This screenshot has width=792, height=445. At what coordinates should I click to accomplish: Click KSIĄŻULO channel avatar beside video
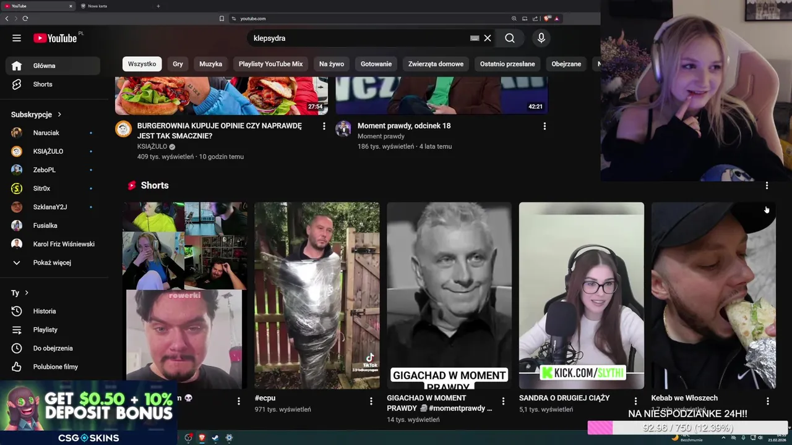click(124, 129)
